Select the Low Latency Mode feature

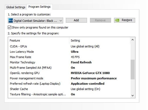tap(22, 52)
